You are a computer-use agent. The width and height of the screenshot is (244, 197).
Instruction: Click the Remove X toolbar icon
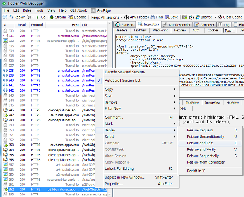click(x=29, y=17)
